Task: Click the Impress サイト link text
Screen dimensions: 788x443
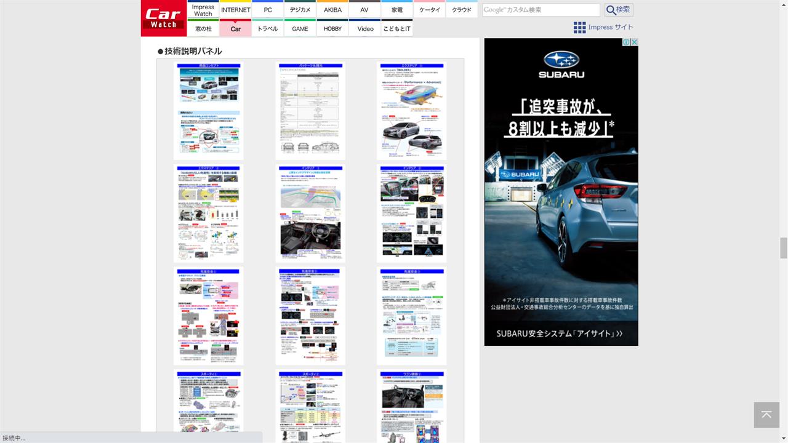Action: click(610, 27)
